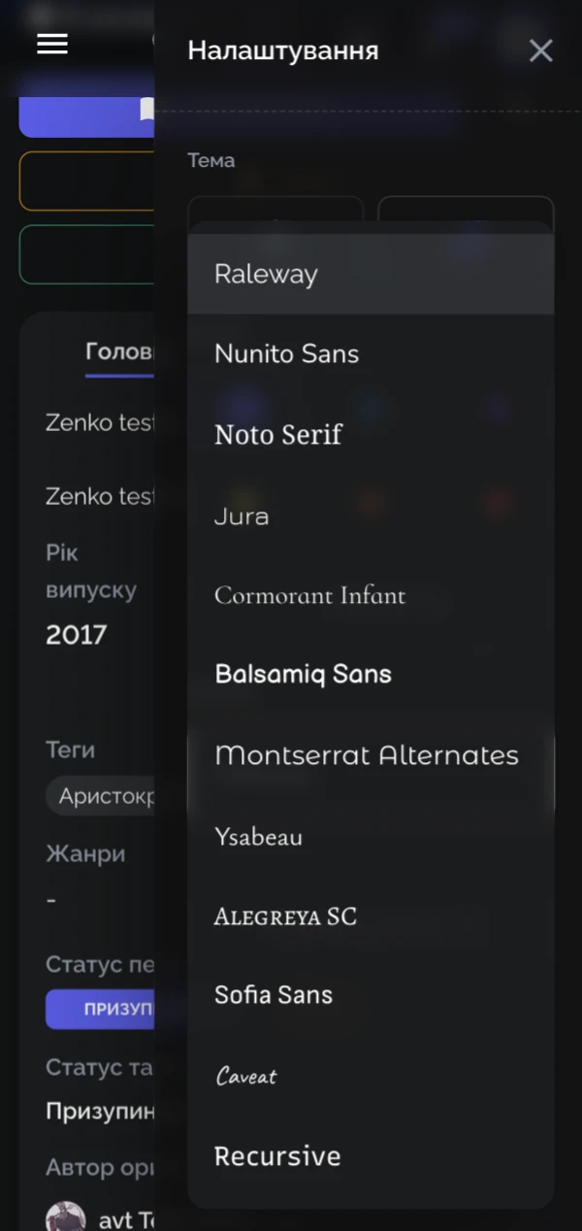Select Alegreya SC font option

(x=370, y=915)
